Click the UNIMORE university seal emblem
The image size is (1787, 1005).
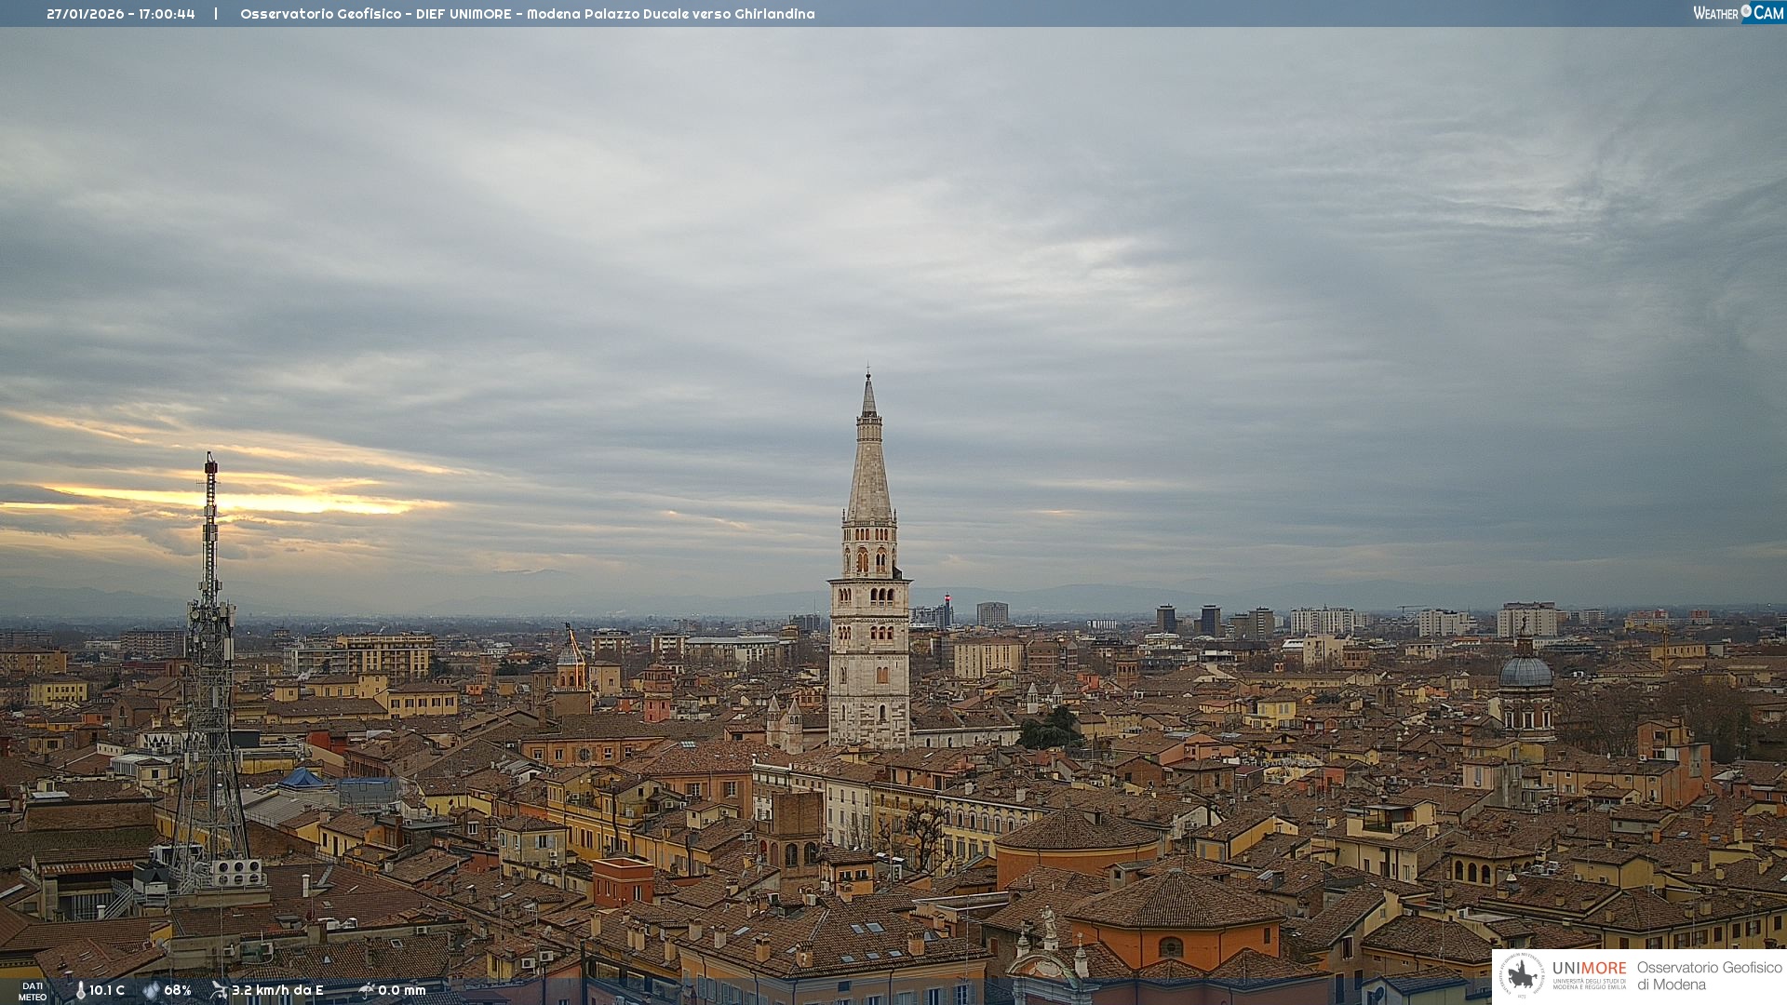click(1522, 975)
